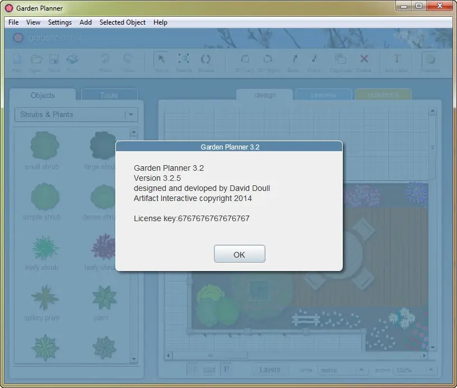The width and height of the screenshot is (457, 388).
Task: Click the Redo arrow icon
Action: 105,59
